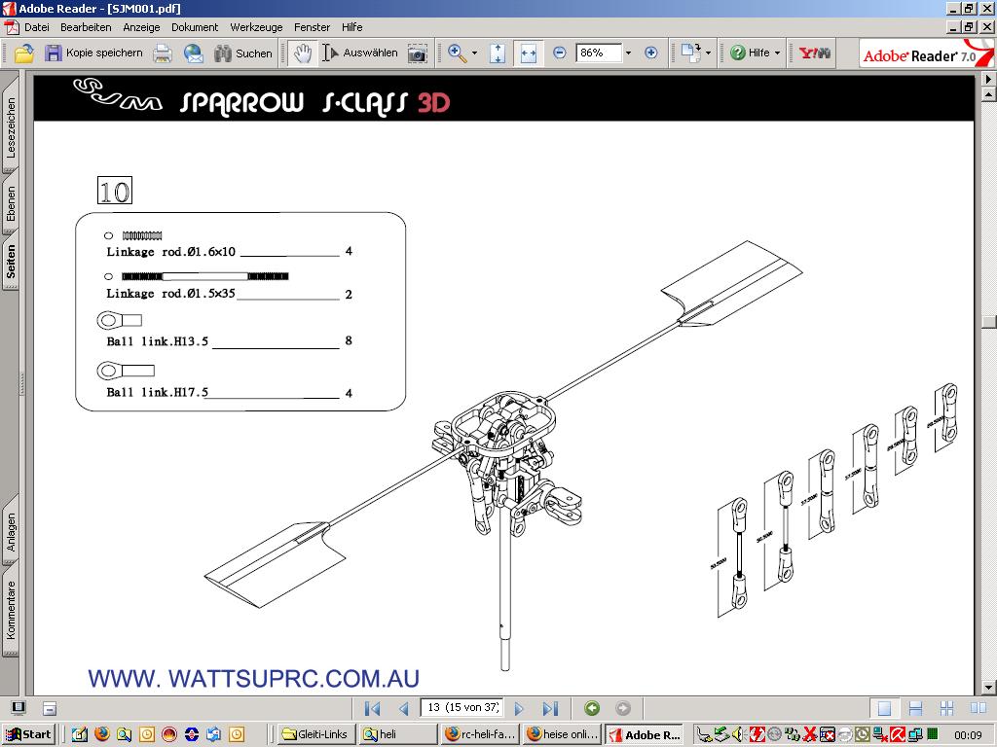Switch to single page layout
Image resolution: width=997 pixels, height=747 pixels.
pos(884,708)
